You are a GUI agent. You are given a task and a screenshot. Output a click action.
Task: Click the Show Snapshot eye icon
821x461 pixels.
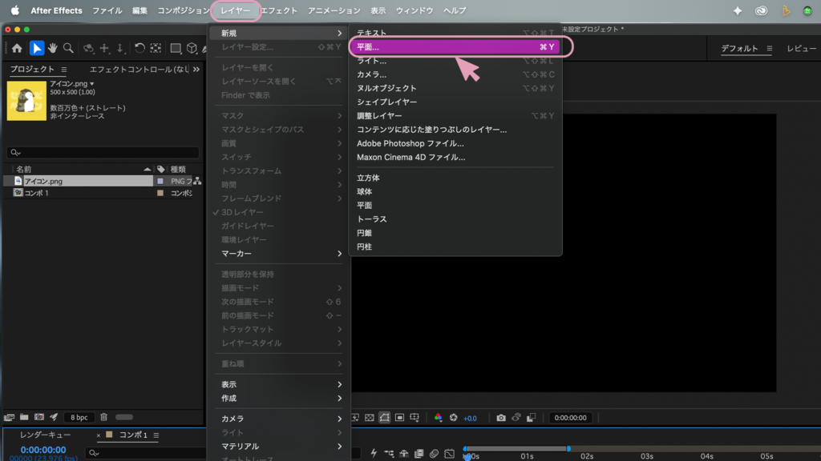coord(516,418)
